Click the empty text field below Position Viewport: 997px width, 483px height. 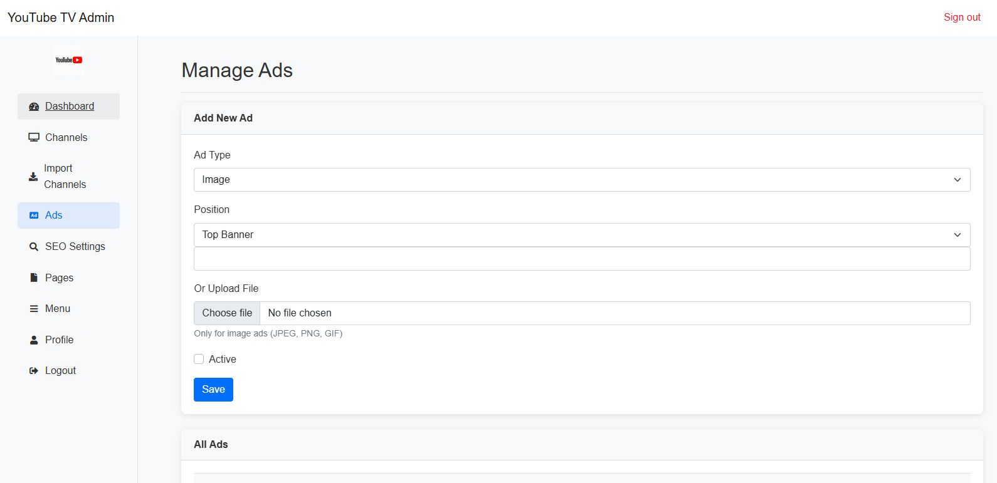coord(581,259)
